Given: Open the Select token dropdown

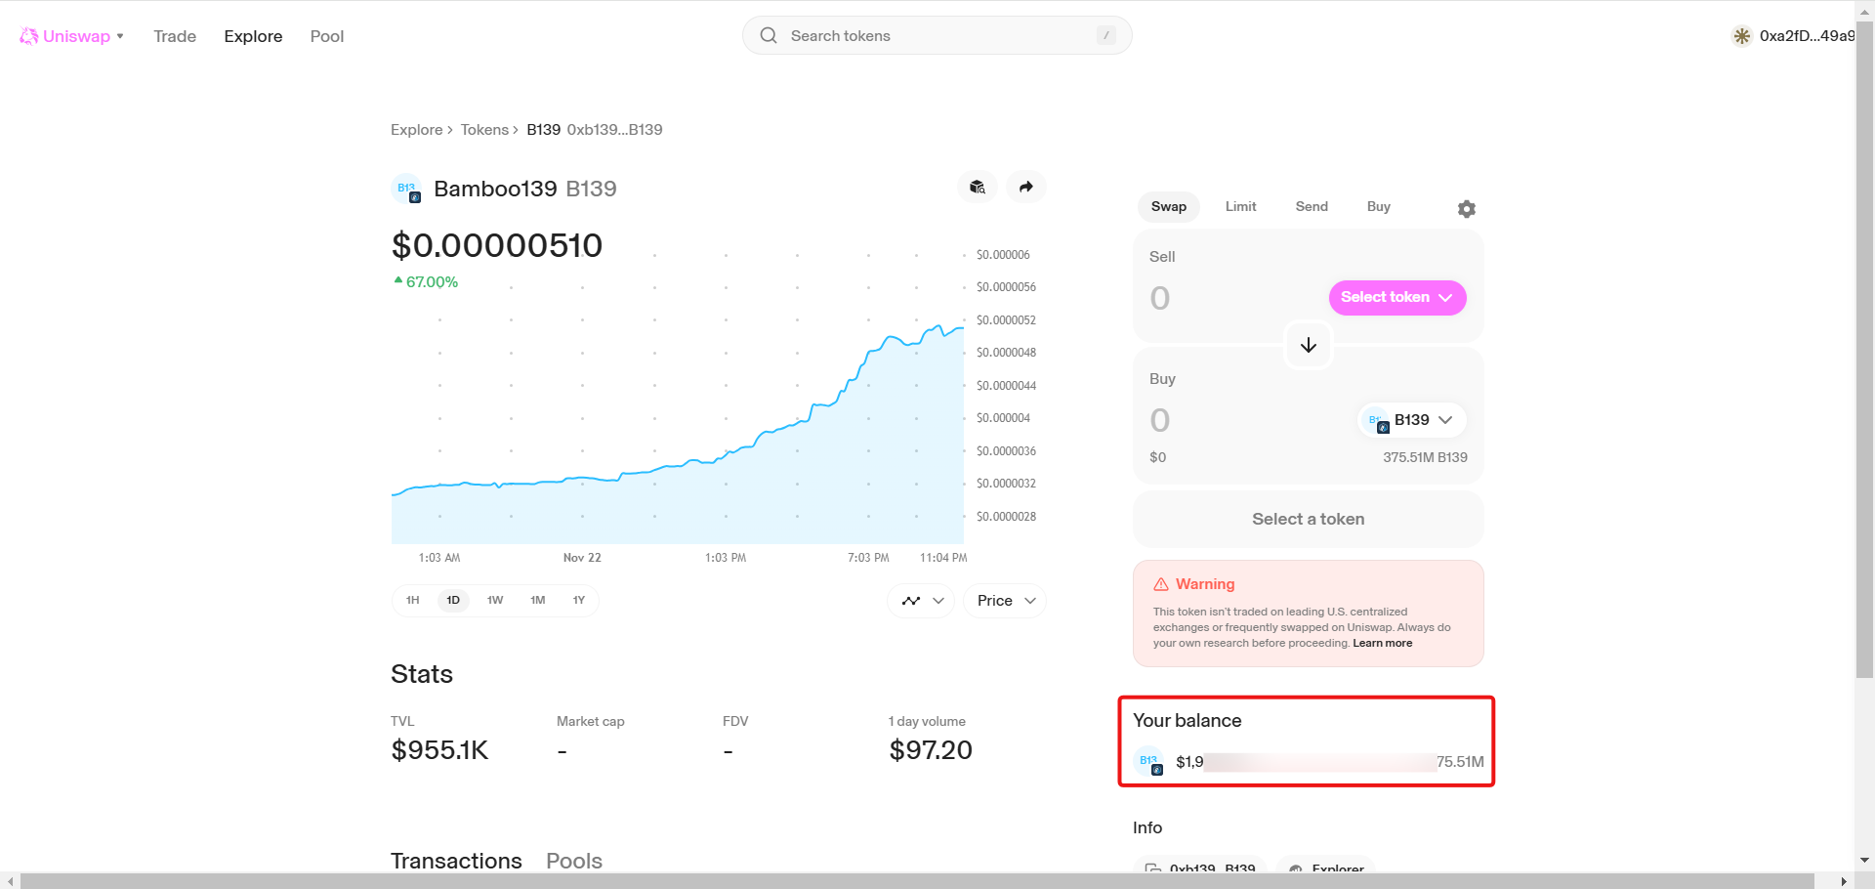Looking at the screenshot, I should 1397,297.
